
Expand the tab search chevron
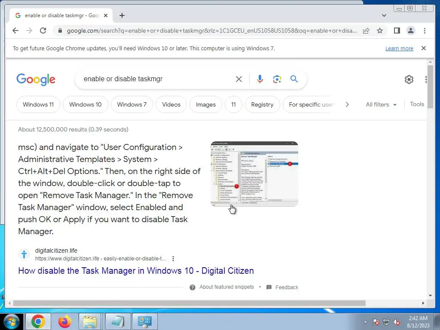pyautogui.click(x=384, y=15)
